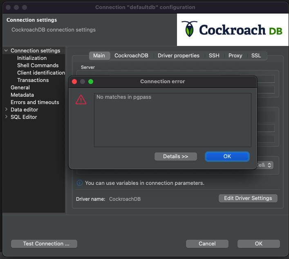Collapse the Connection settings tree node
The image size is (289, 259).
(x=6, y=50)
